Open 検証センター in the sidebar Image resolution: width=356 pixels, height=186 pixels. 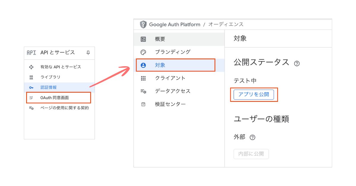pyautogui.click(x=170, y=104)
